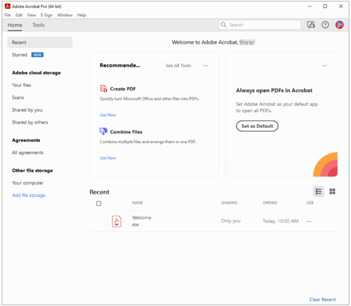Maximize the Acrobat window

coord(325,6)
